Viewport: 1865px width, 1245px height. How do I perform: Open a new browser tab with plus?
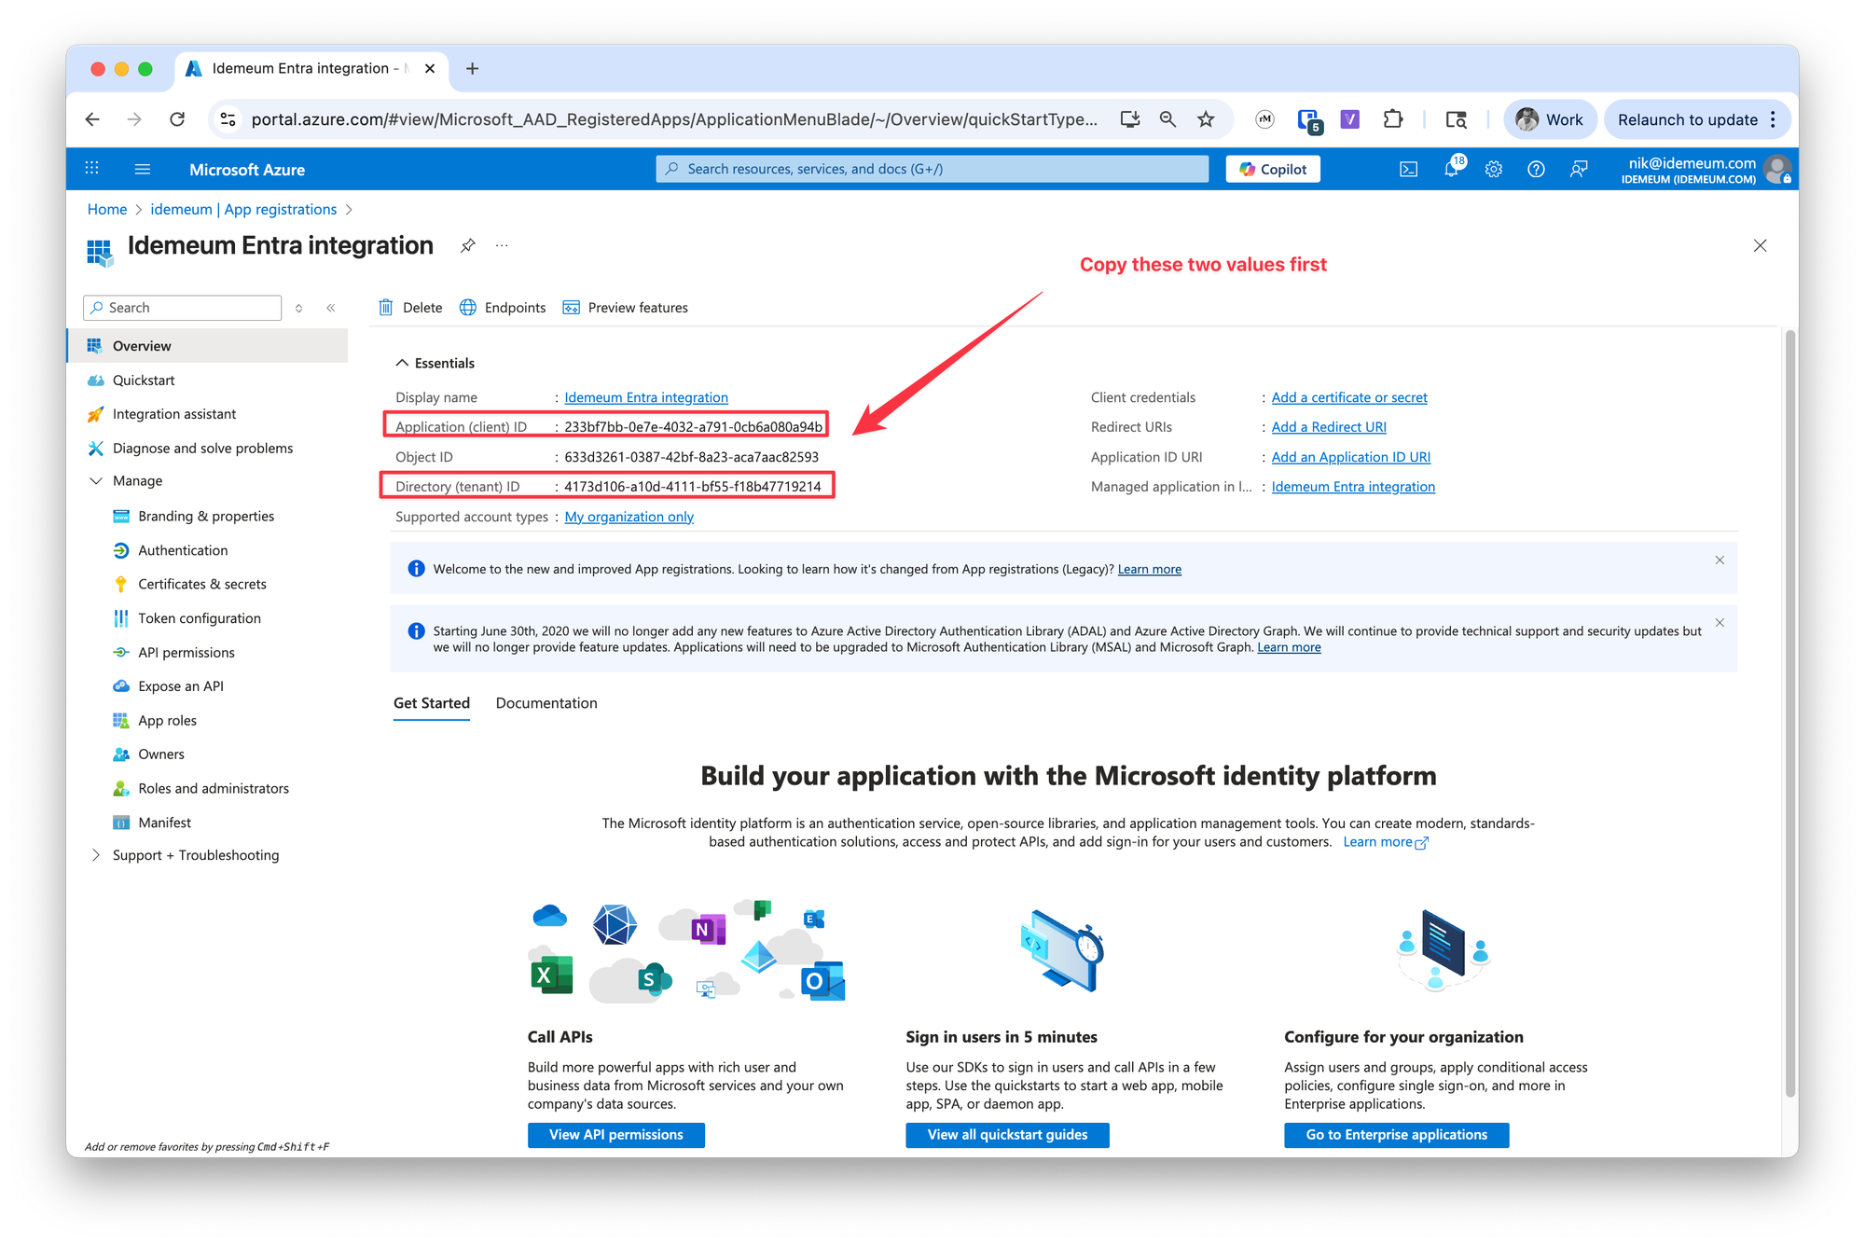(473, 69)
